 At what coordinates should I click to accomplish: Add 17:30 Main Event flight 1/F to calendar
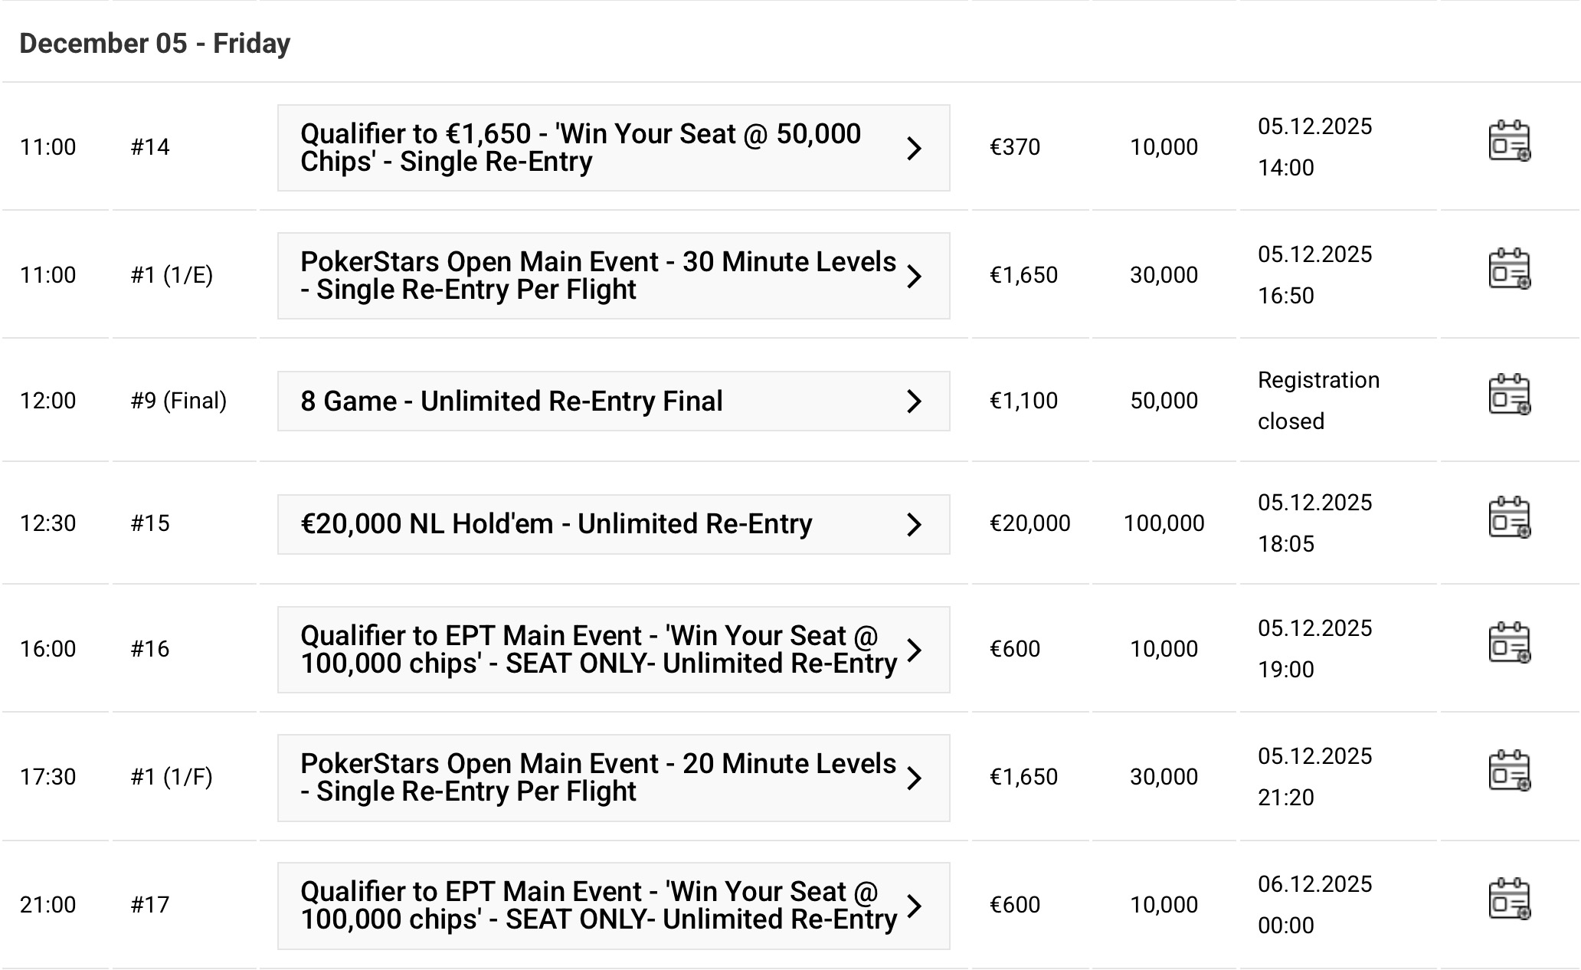(1508, 772)
